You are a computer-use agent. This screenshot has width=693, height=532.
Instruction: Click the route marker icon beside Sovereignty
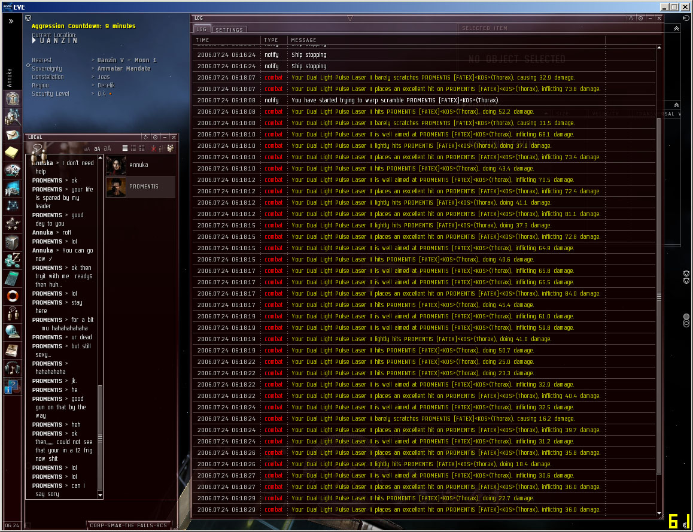tap(29, 65)
